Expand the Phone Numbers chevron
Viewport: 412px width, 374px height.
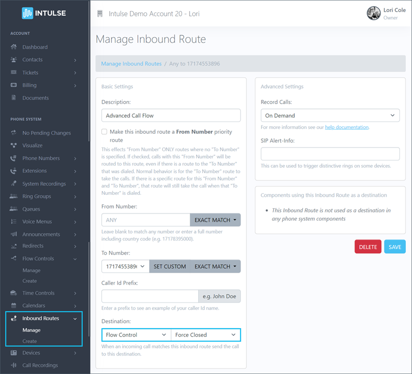pyautogui.click(x=75, y=159)
